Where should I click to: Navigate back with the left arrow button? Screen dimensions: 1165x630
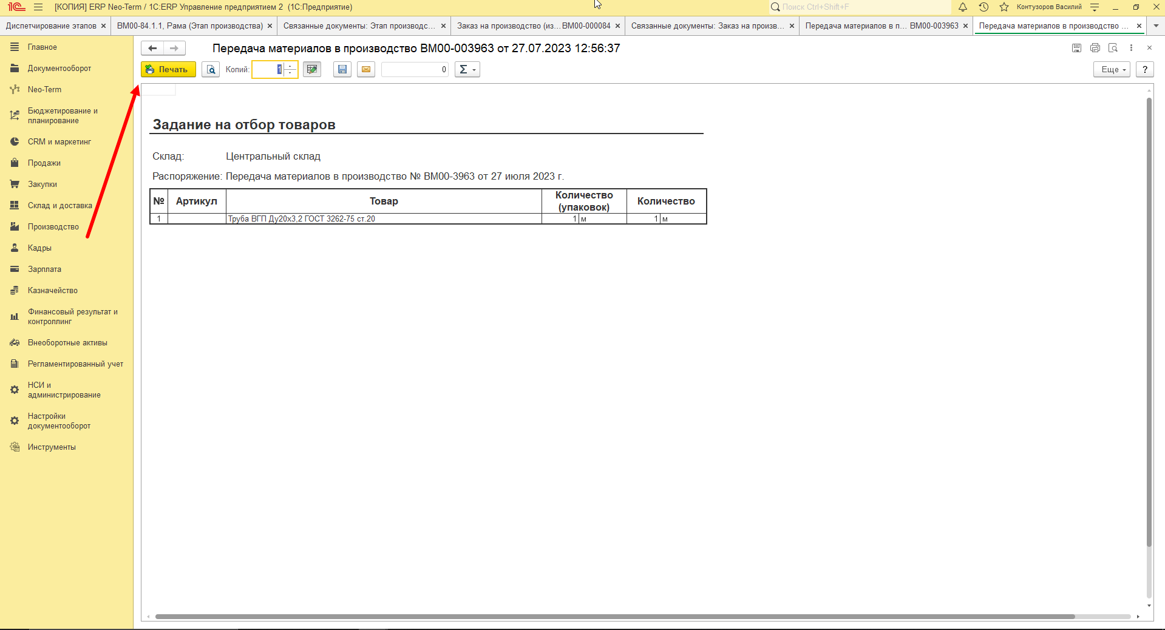click(x=152, y=48)
